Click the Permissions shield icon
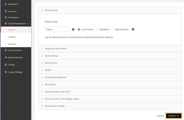Screen dimensions: 184x120 tap(6, 17)
